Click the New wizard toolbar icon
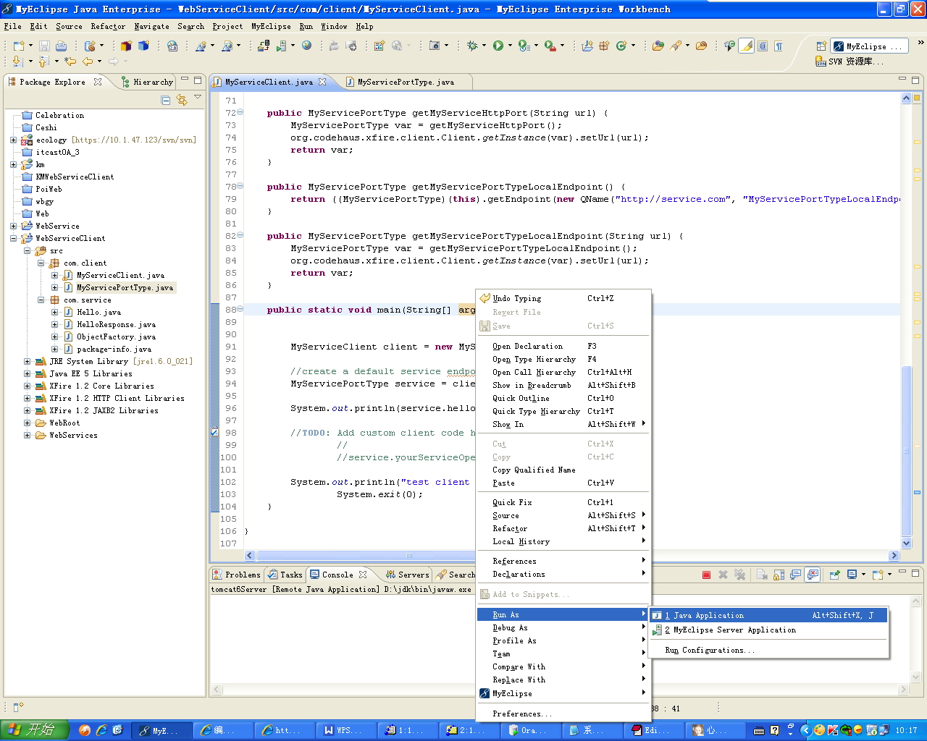 (18, 46)
